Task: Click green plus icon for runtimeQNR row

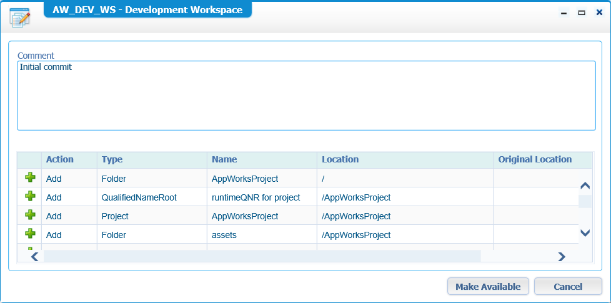Action: 30,196
